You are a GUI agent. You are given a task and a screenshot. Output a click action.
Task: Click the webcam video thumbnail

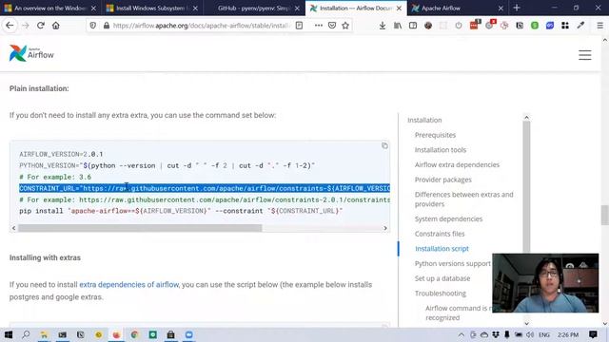[545, 283]
